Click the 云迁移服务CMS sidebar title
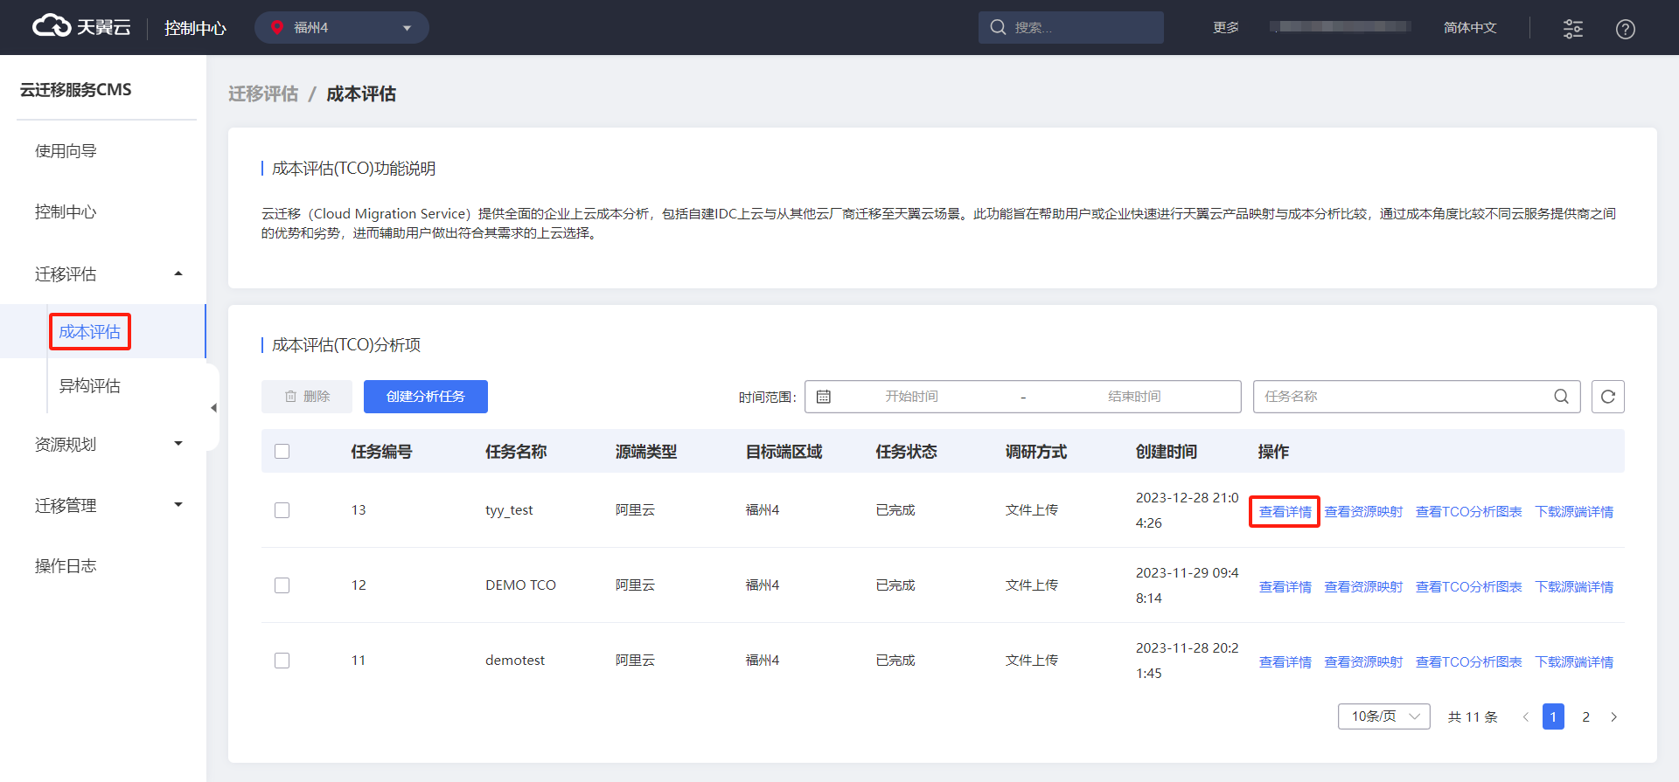The height and width of the screenshot is (782, 1679). click(x=75, y=90)
